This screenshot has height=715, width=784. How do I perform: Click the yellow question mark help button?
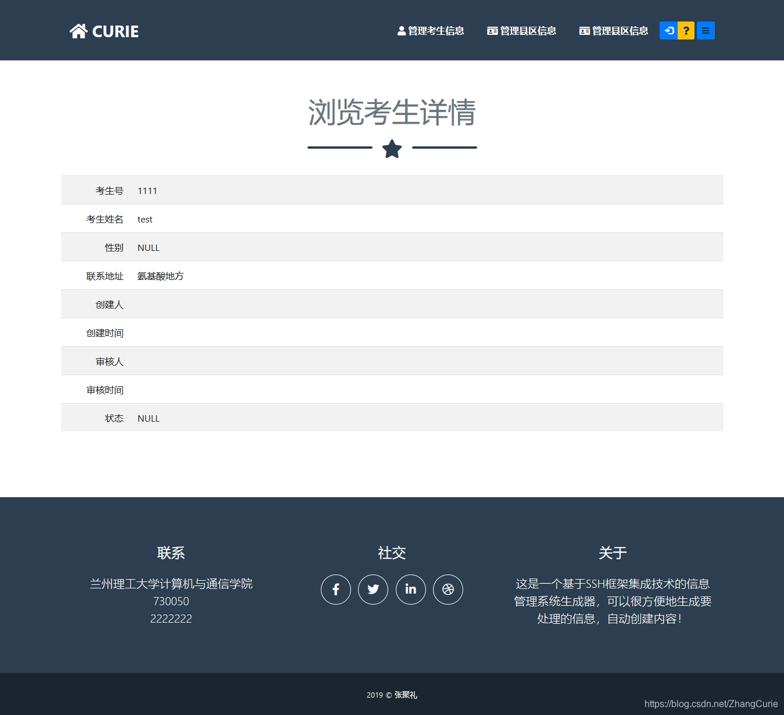[686, 31]
